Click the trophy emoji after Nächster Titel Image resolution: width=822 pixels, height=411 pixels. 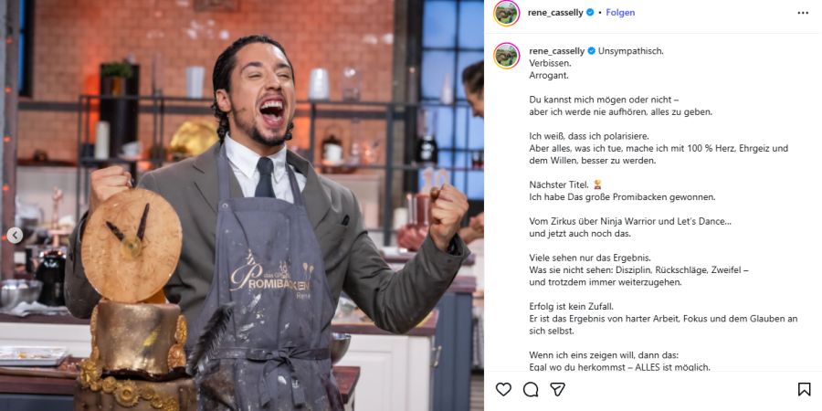click(597, 184)
